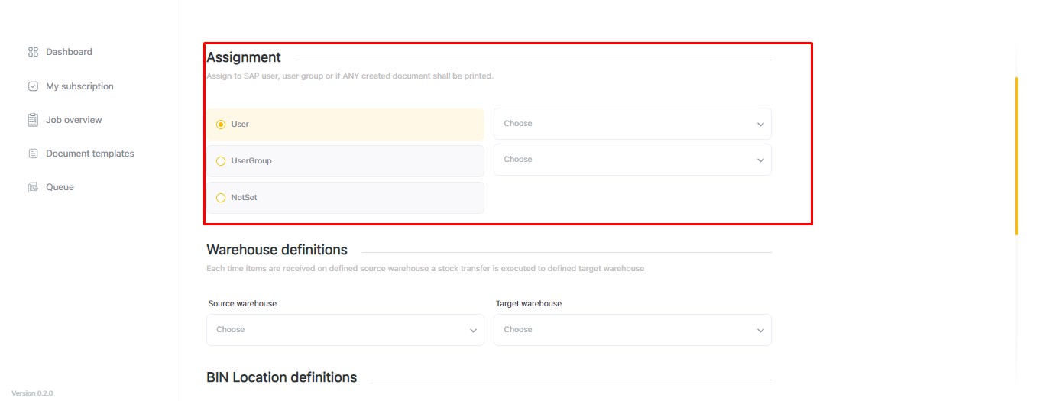Open the Target warehouse dropdown
1043x401 pixels.
[632, 330]
